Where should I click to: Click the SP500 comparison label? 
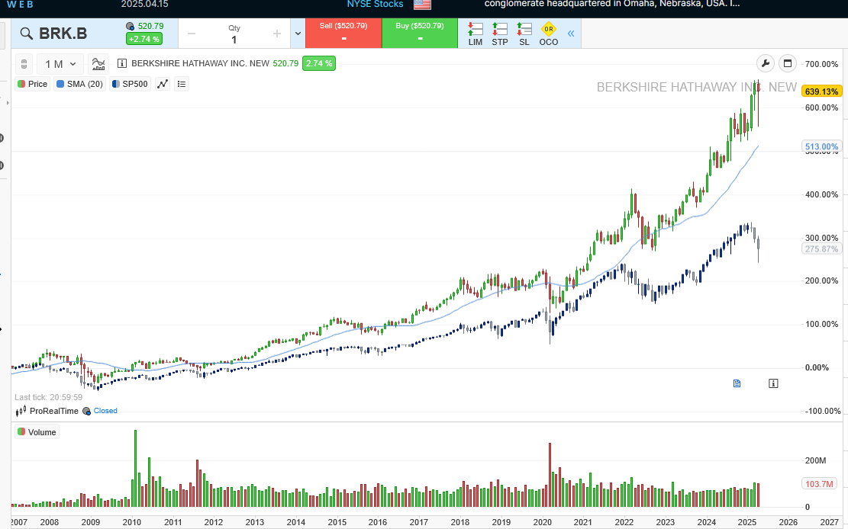pyautogui.click(x=130, y=84)
